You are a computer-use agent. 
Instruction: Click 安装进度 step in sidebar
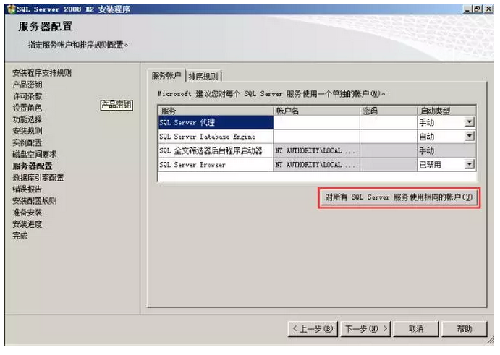coord(27,224)
